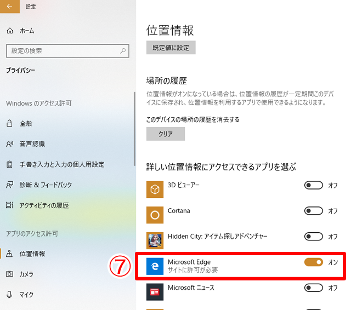Click the サイトに許可が必要 subtitle text

[193, 270]
